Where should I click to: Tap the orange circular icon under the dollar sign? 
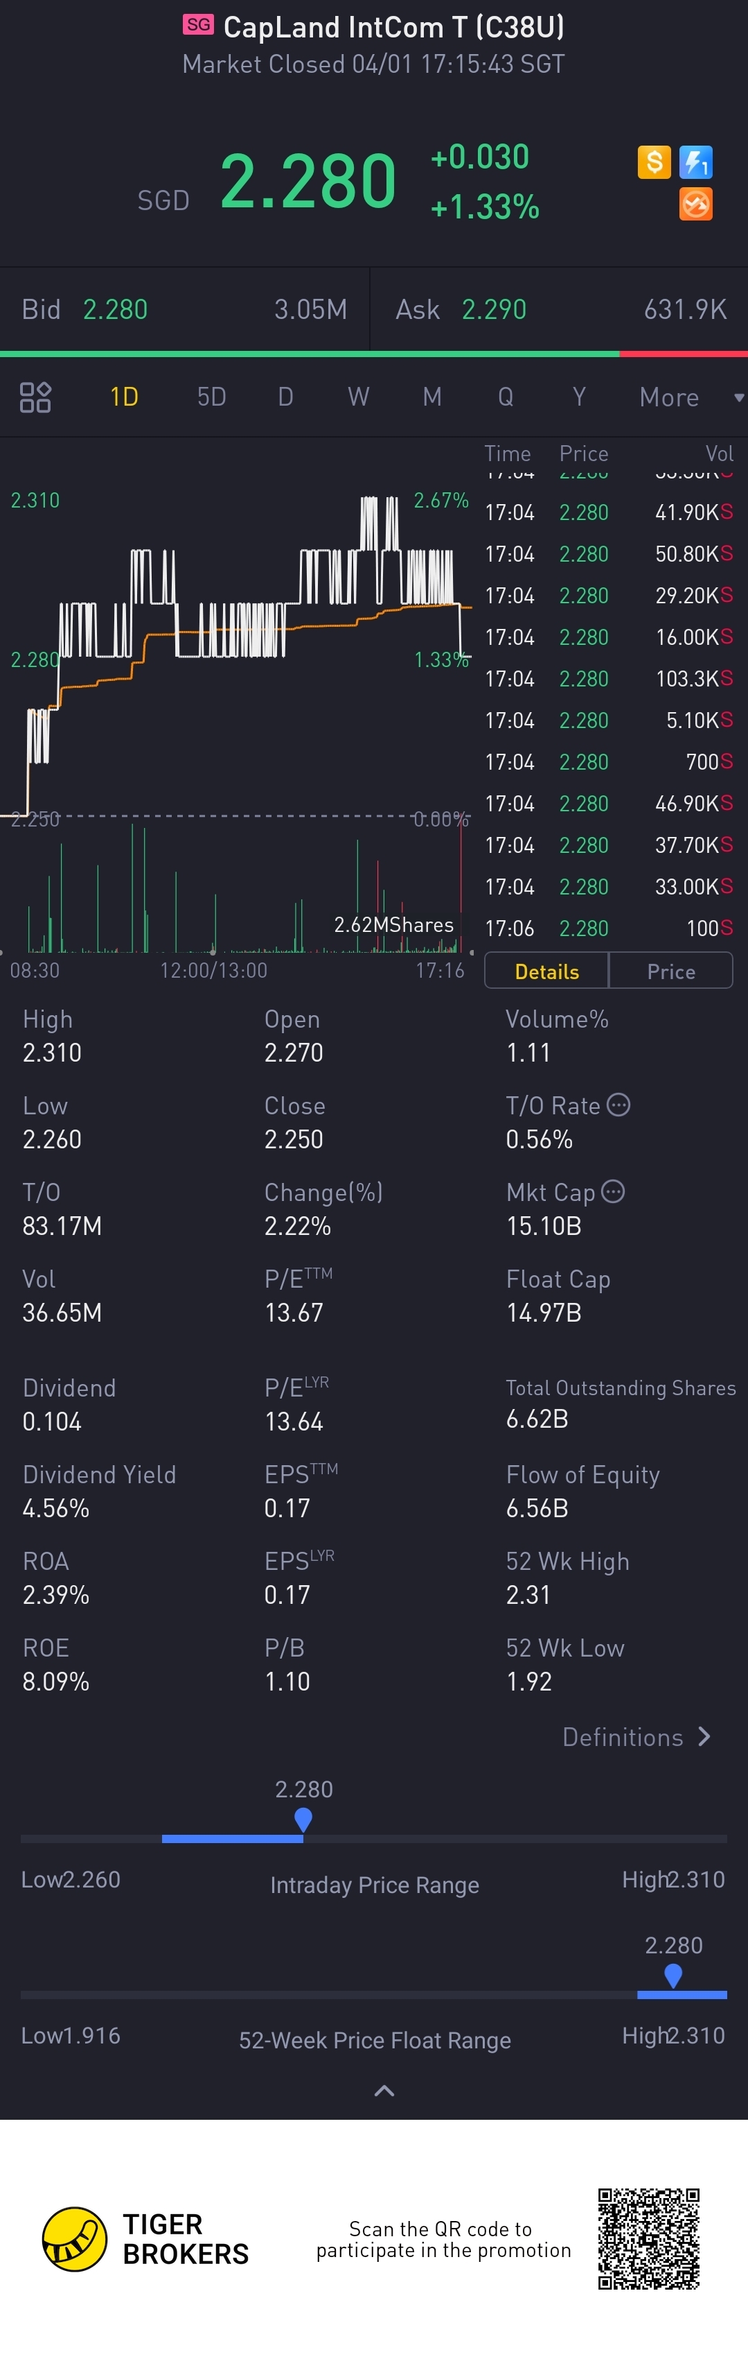click(x=696, y=205)
